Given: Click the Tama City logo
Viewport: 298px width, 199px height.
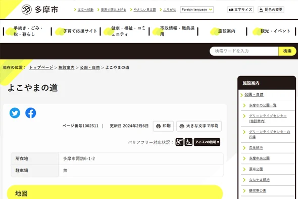Looking at the screenshot, I should [x=40, y=10].
